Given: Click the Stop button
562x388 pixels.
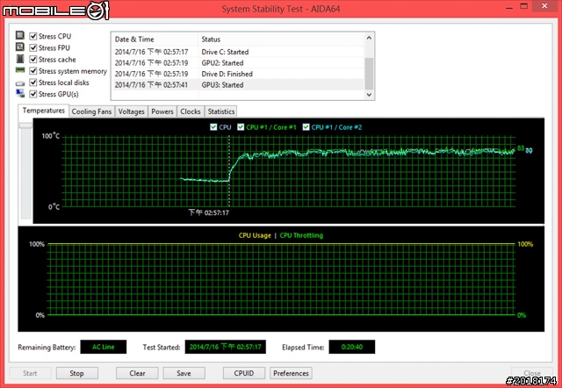Looking at the screenshot, I should click(76, 373).
